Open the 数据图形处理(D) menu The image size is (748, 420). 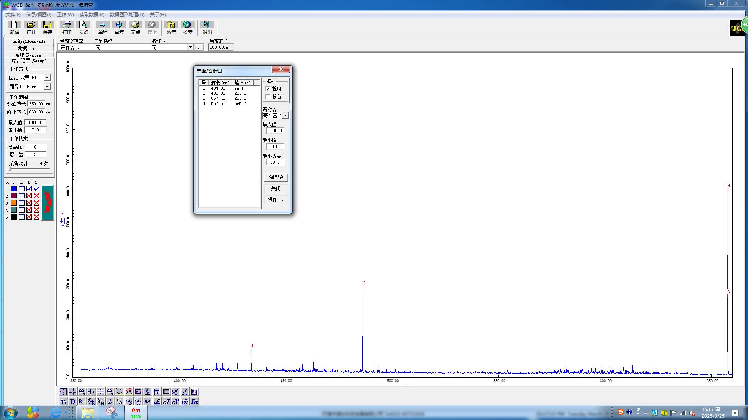[x=127, y=15]
